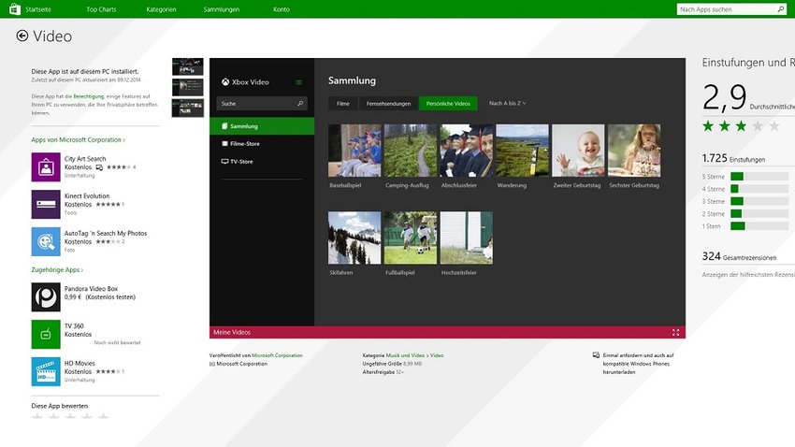Viewport: 795px width, 447px height.
Task: Open the Pandora Video Box app icon
Action: click(46, 297)
